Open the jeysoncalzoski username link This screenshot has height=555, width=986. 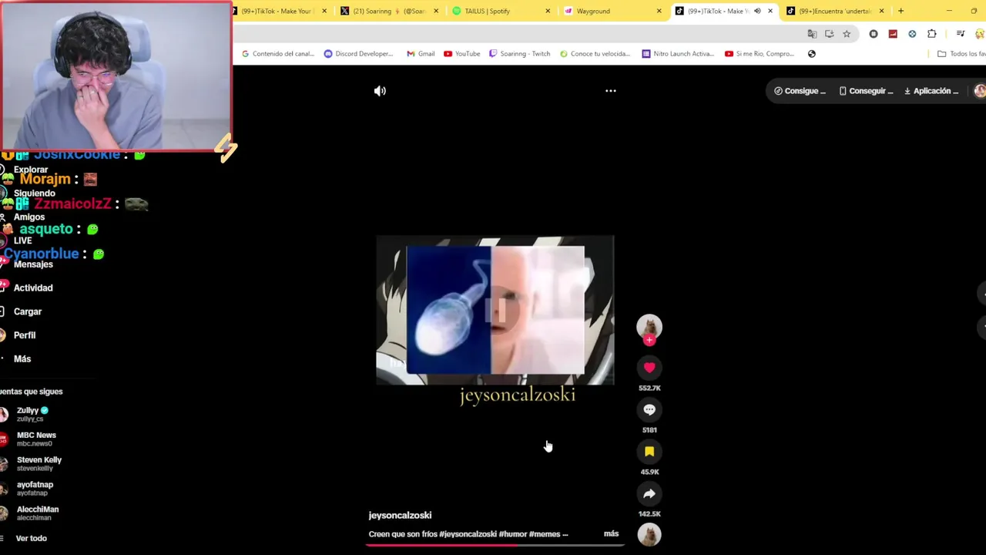tap(400, 515)
